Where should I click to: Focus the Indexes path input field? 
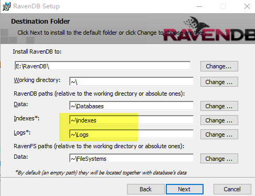132,120
